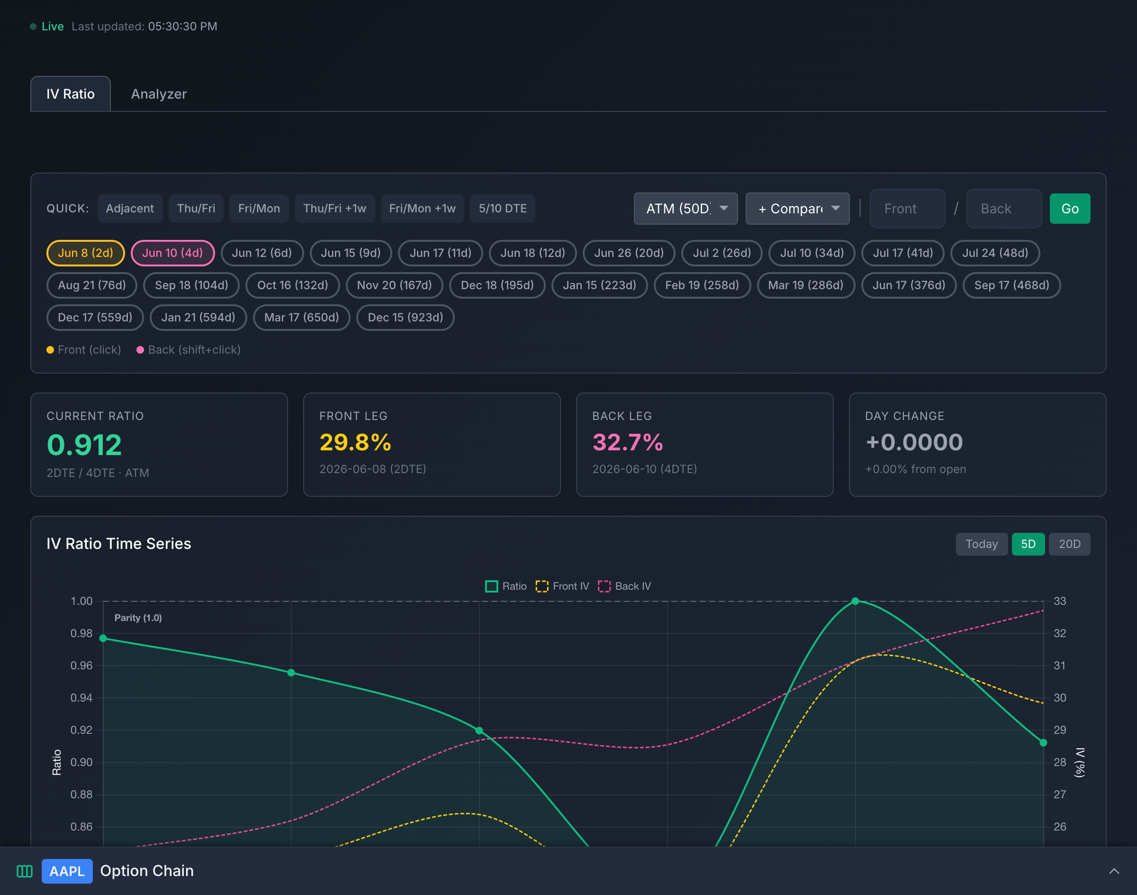Select the Thu/Fri quick preset
1137x895 pixels.
(196, 209)
